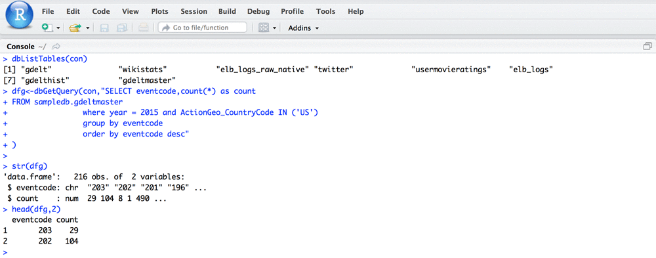The height and width of the screenshot is (258, 656).
Task: Select the Console tab
Action: (x=20, y=47)
